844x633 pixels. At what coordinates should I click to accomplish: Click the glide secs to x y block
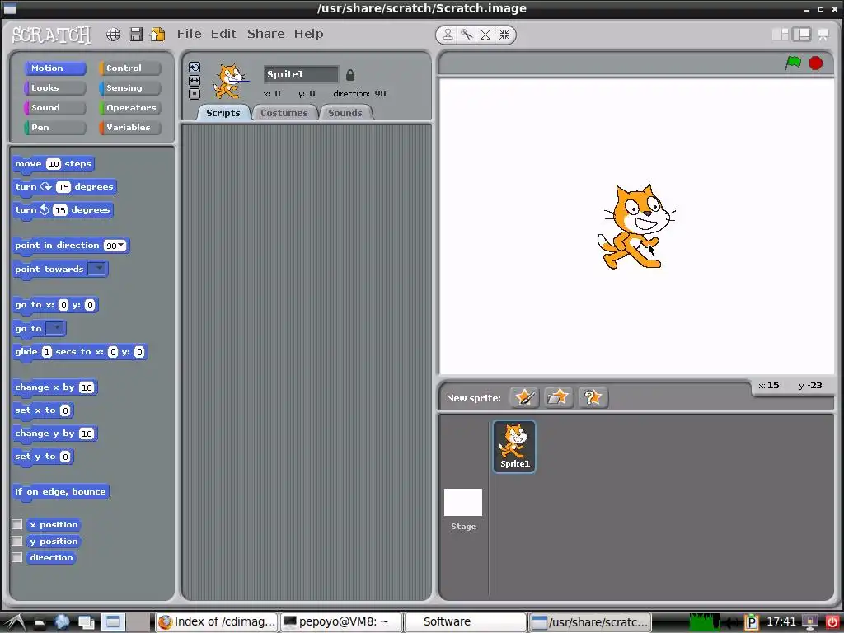[x=80, y=352]
